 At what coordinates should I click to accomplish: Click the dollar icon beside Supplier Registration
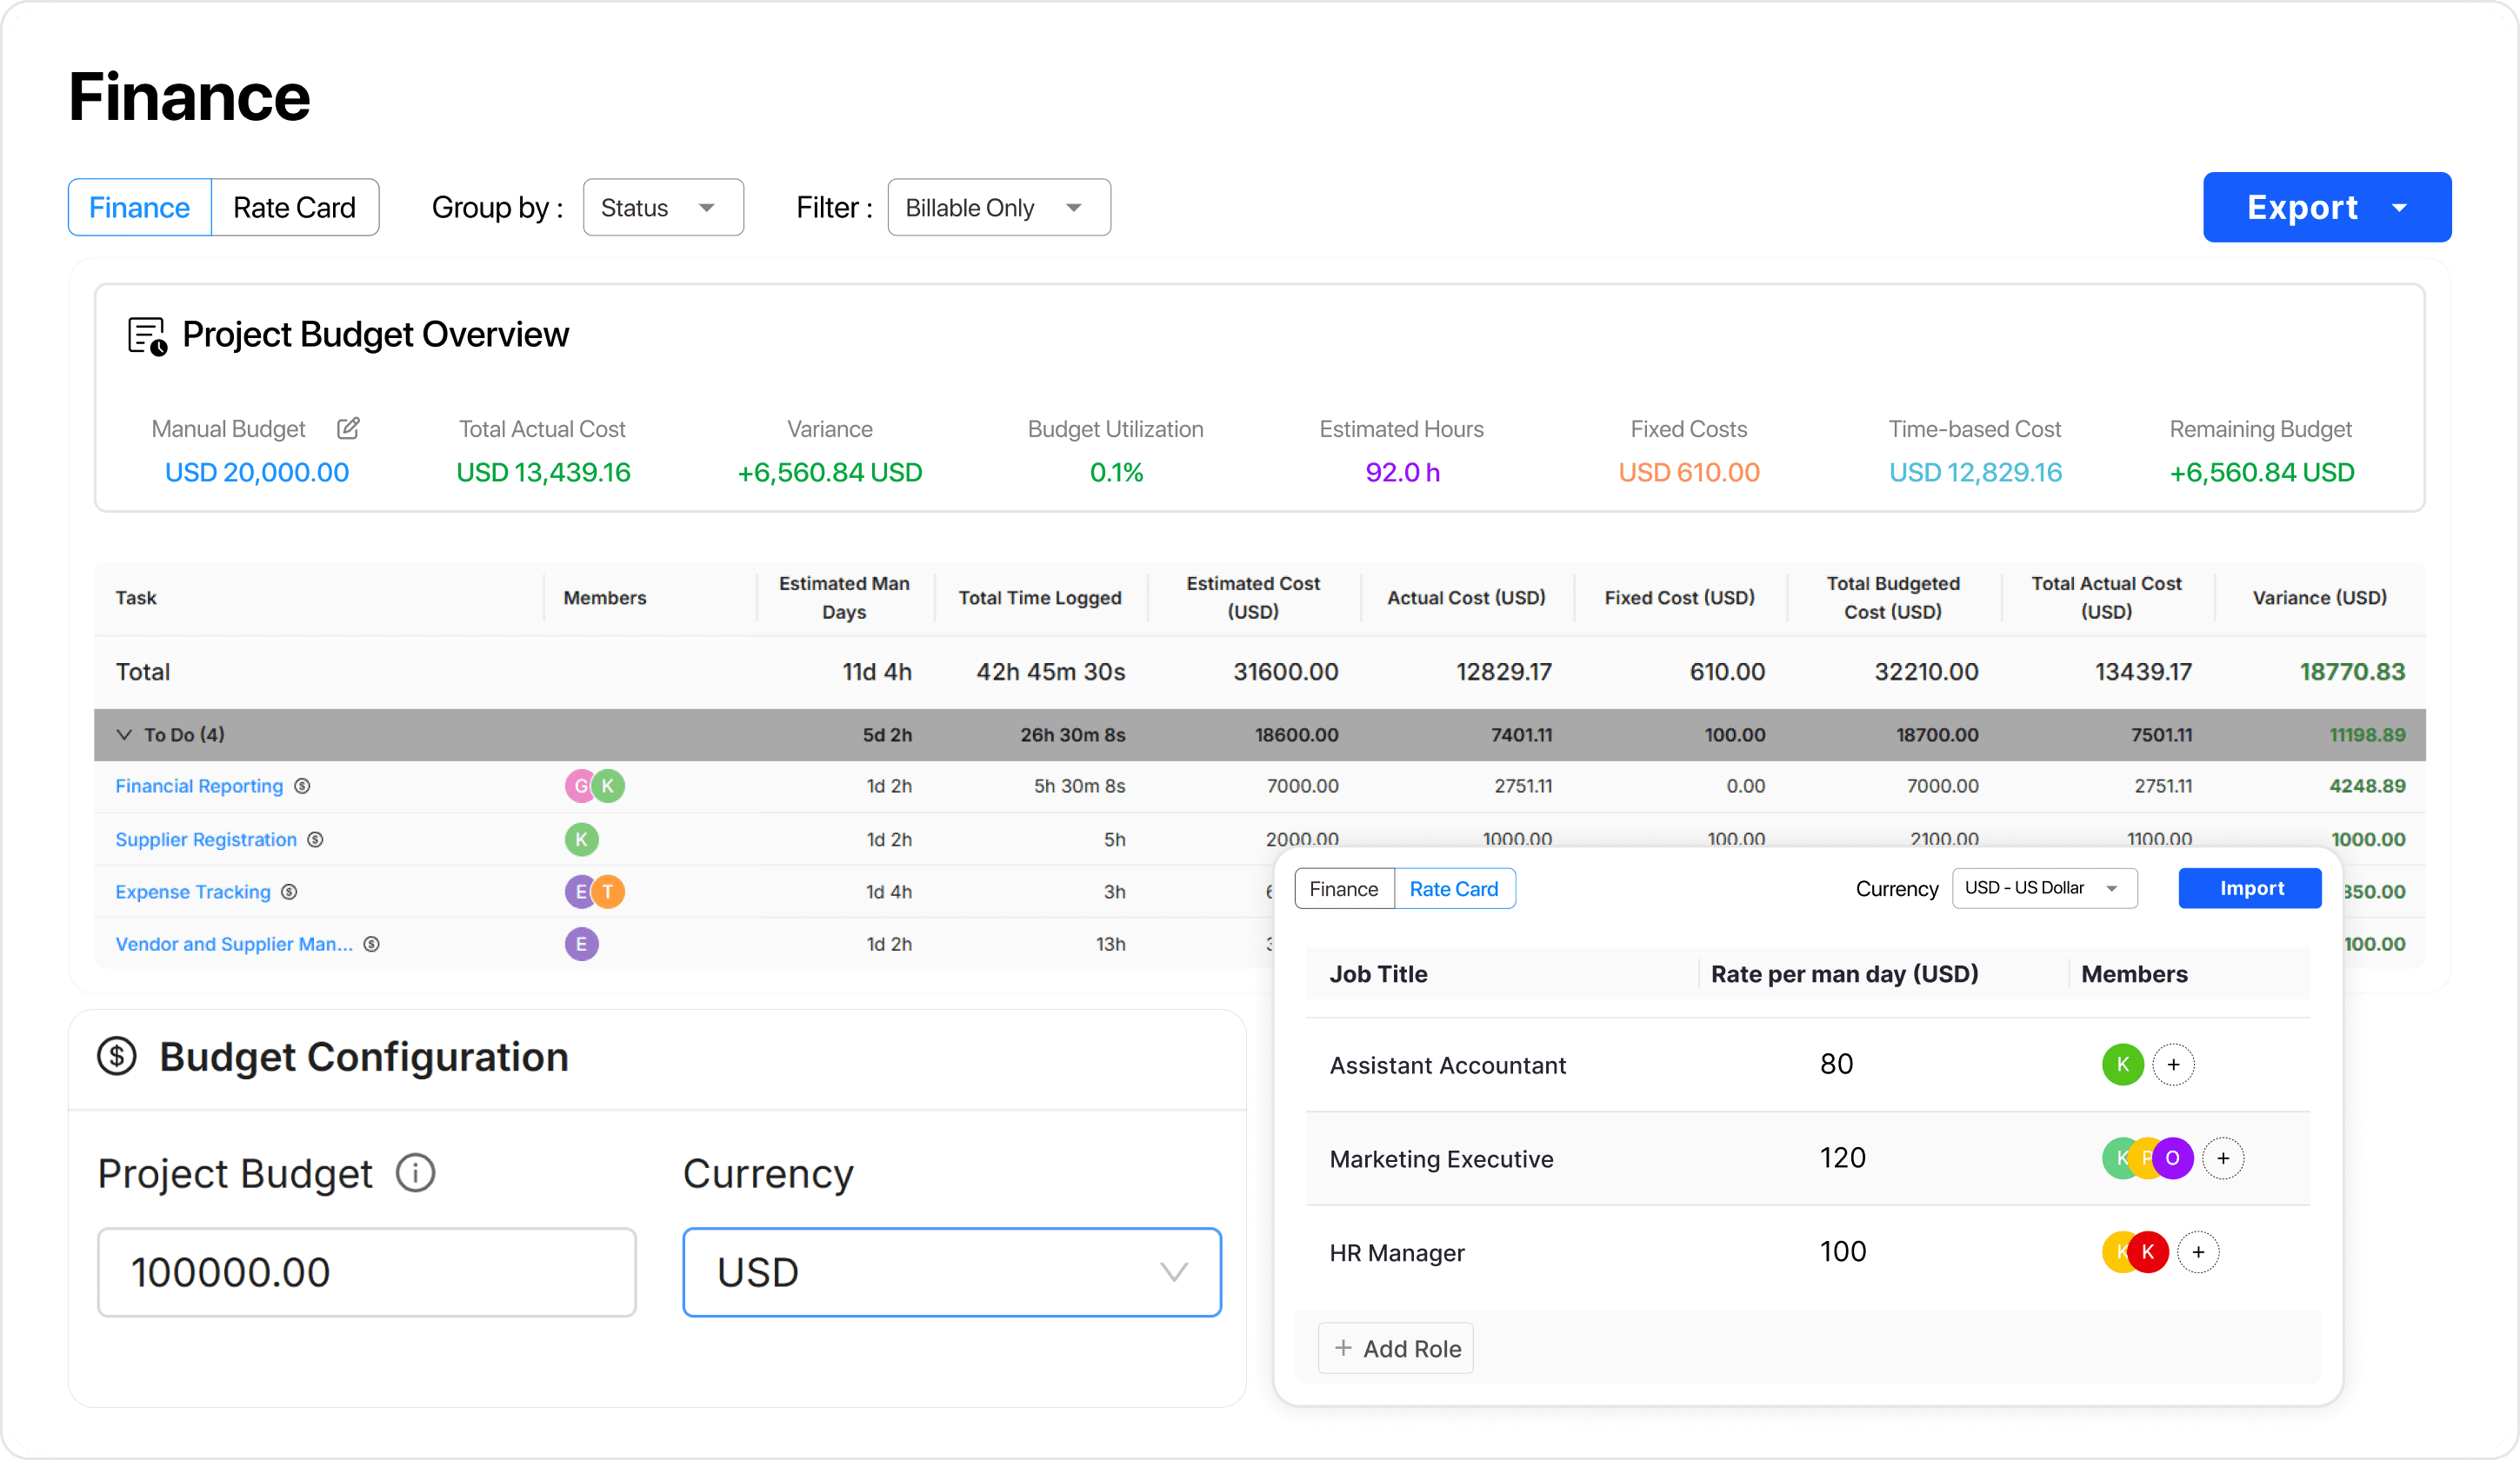pos(317,839)
